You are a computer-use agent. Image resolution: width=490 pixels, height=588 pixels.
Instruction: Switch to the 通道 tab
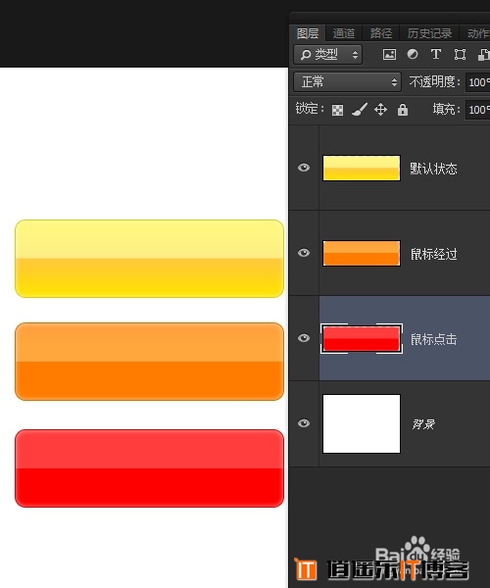click(343, 33)
